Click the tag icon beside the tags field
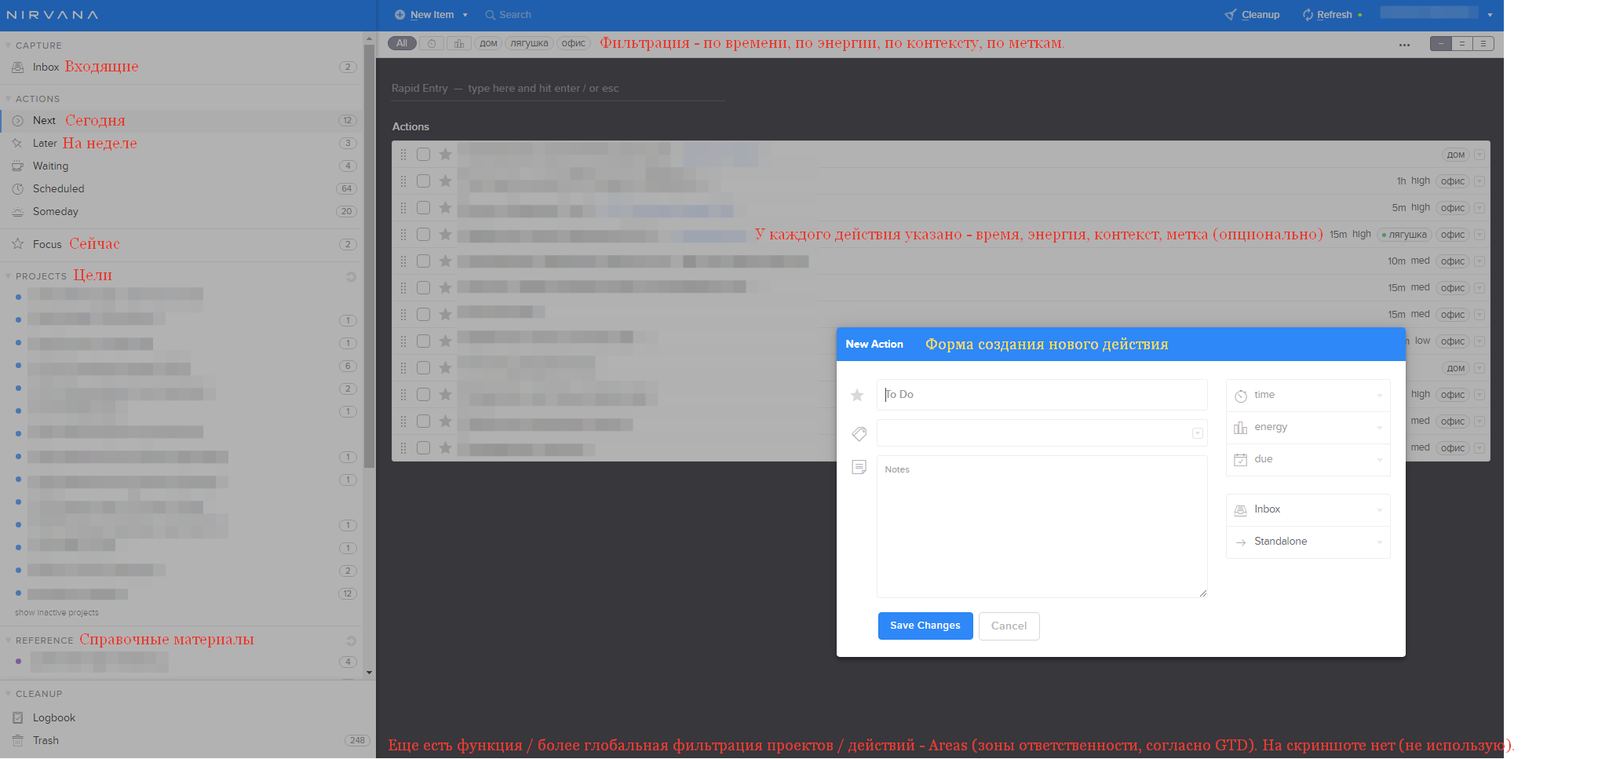The image size is (1598, 759). click(859, 433)
